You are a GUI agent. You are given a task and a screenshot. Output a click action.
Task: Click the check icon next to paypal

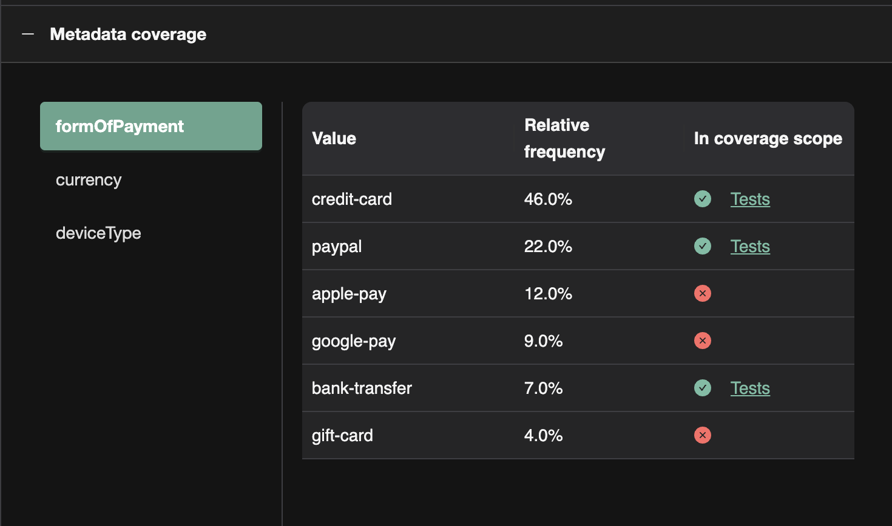[x=702, y=246]
